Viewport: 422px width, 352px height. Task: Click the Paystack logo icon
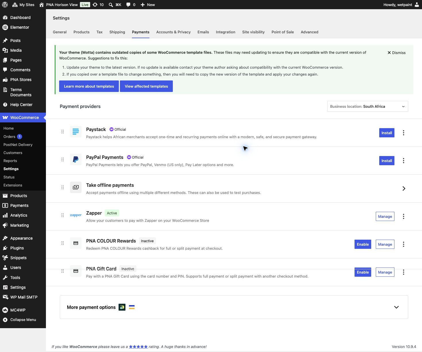point(76,132)
